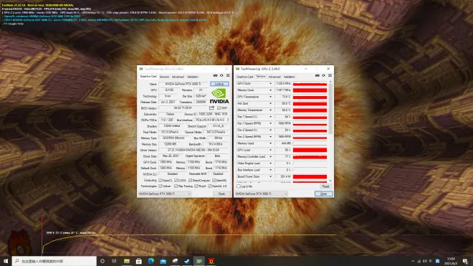
Task: Expand the Board Power Draw sensor dropdown
Action: pyautogui.click(x=270, y=176)
